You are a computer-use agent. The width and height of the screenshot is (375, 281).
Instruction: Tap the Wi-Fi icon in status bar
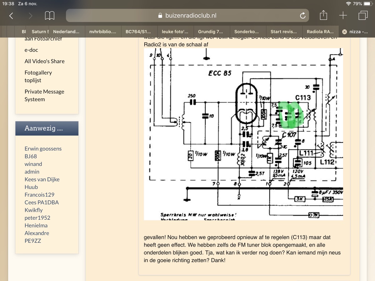tap(348, 4)
